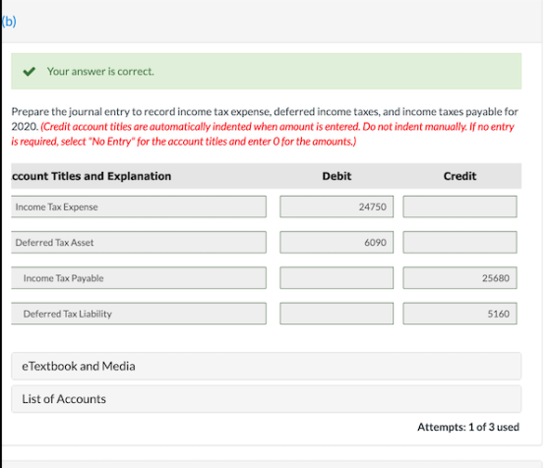Select the credit field showing 25680
The height and width of the screenshot is (468, 551).
coord(459,278)
